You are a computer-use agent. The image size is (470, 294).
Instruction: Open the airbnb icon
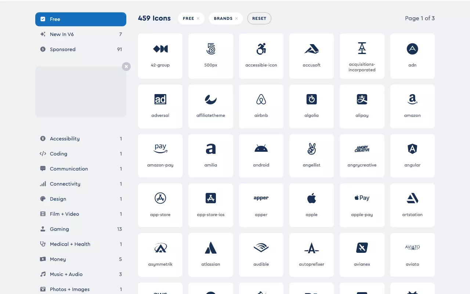tap(261, 106)
